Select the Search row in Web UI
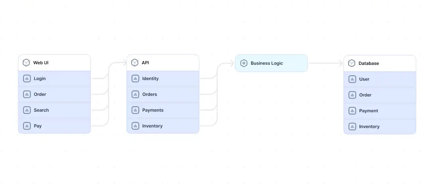The image size is (433, 190). (54, 110)
